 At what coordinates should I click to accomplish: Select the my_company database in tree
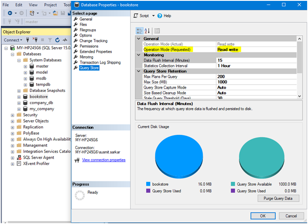42,109
